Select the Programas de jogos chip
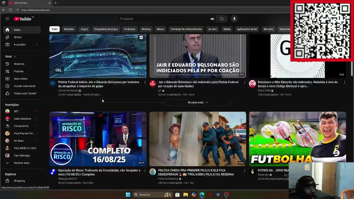The image size is (354, 199). pyautogui.click(x=106, y=29)
